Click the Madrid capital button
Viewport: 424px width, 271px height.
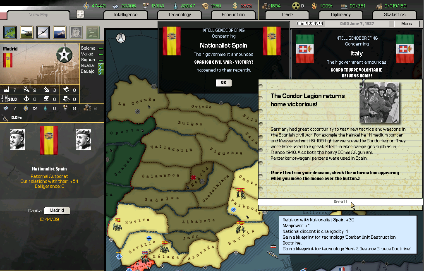(x=57, y=211)
